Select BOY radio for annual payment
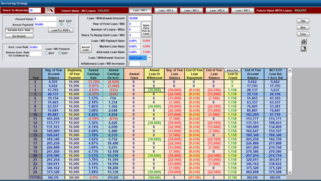The height and width of the screenshot is (181, 321). [62, 24]
